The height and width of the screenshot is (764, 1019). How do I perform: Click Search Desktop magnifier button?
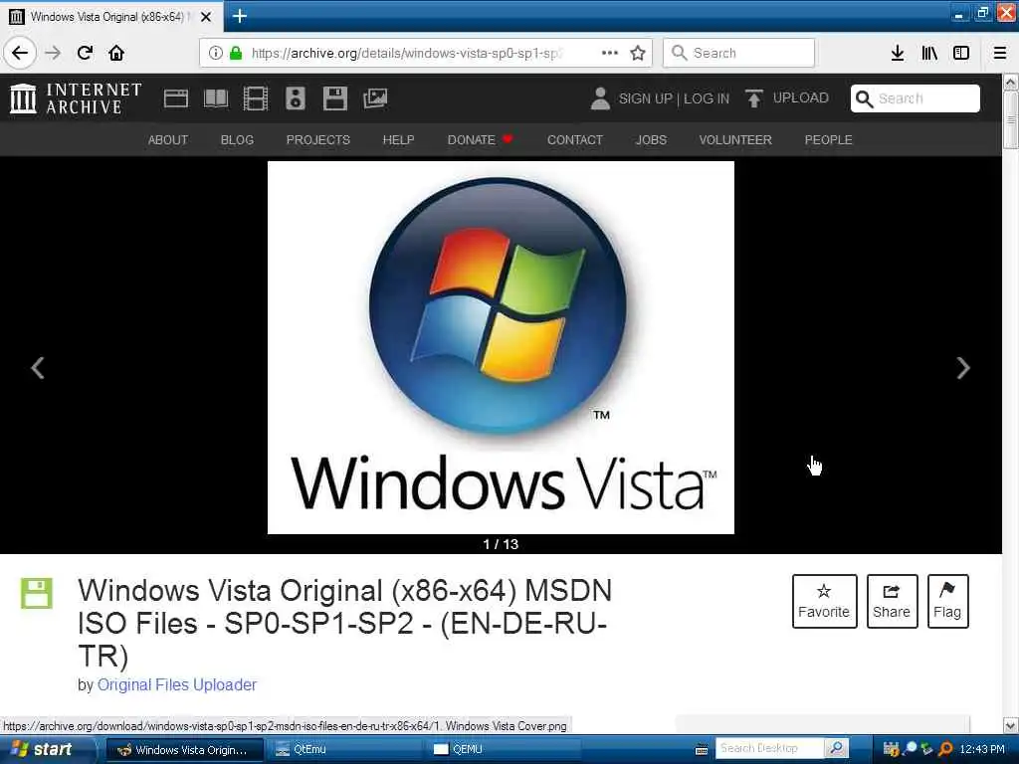(837, 748)
